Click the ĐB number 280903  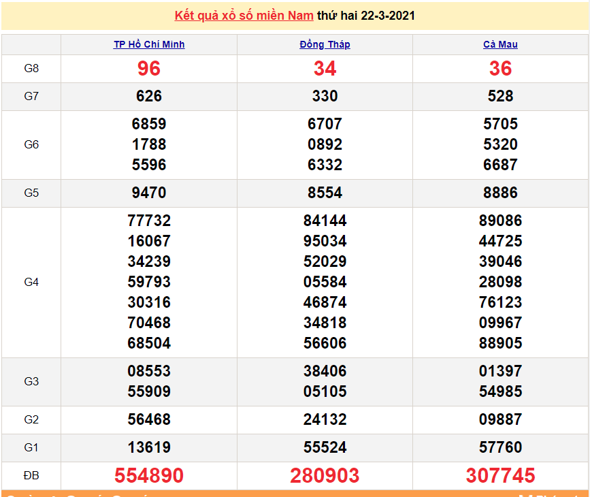point(325,475)
